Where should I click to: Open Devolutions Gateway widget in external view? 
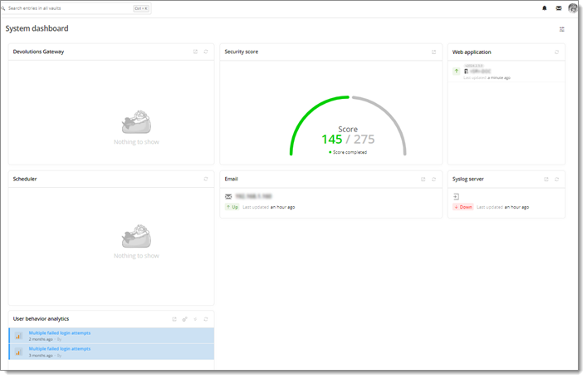tap(195, 52)
